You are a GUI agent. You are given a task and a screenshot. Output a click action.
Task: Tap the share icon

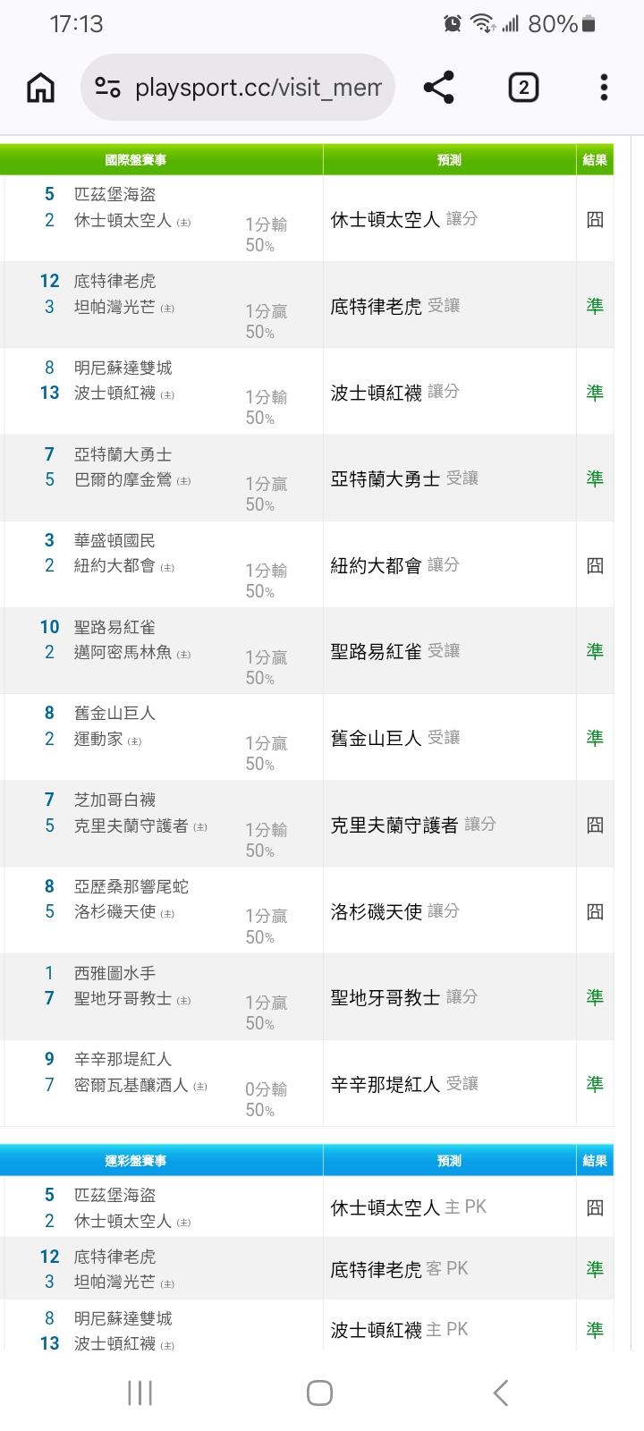click(438, 88)
